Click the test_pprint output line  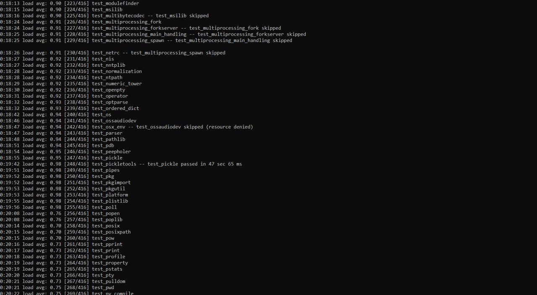pos(61,244)
